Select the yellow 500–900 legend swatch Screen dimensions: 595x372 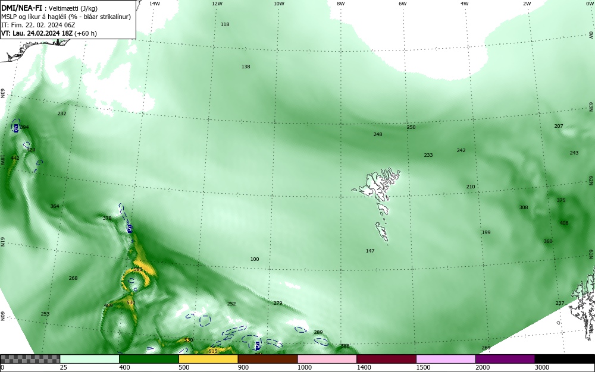208,359
